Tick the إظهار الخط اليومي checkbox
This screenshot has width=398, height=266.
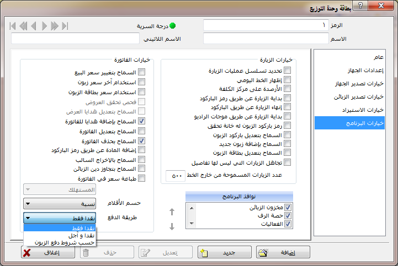point(287,79)
